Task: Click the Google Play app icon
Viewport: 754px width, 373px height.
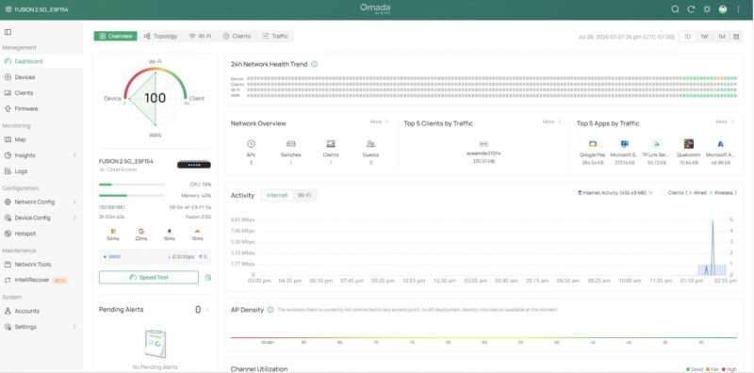Action: click(593, 144)
